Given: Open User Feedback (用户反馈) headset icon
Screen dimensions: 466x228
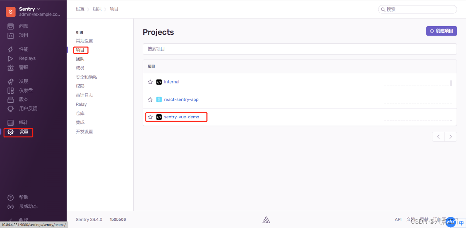Looking at the screenshot, I should click(11, 109).
